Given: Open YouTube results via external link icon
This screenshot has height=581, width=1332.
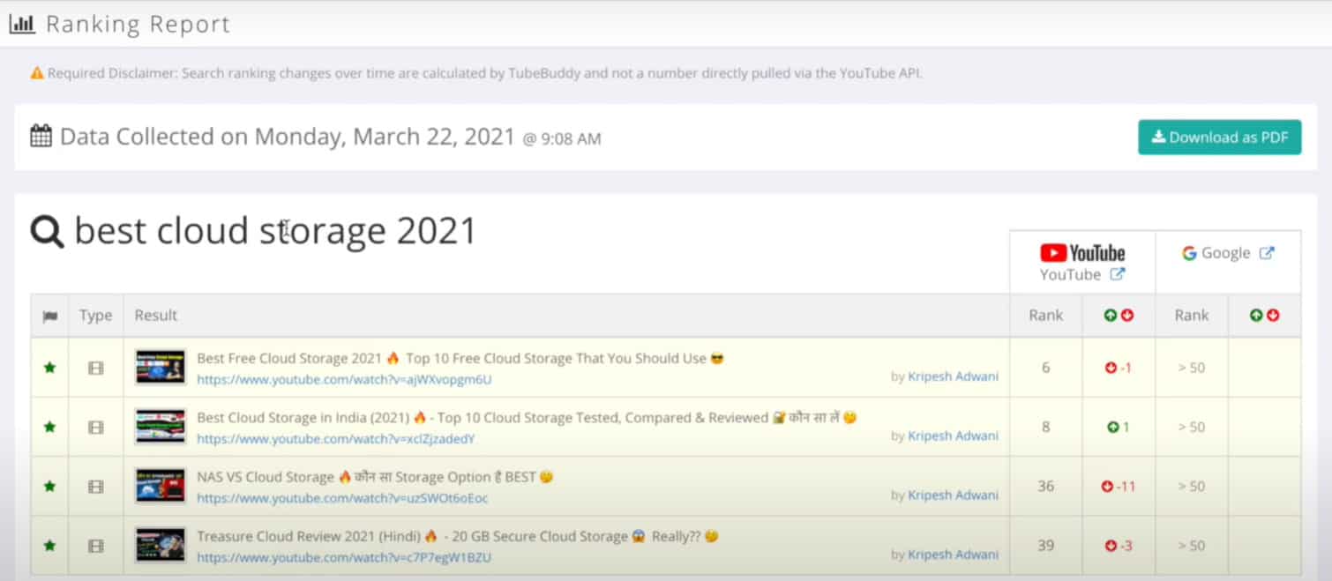Looking at the screenshot, I should click(1117, 274).
